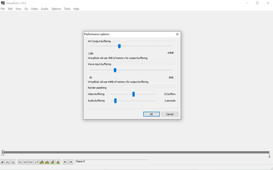Step backward one frame
Image resolution: width=273 pixels, height=170 pixels.
point(26,162)
